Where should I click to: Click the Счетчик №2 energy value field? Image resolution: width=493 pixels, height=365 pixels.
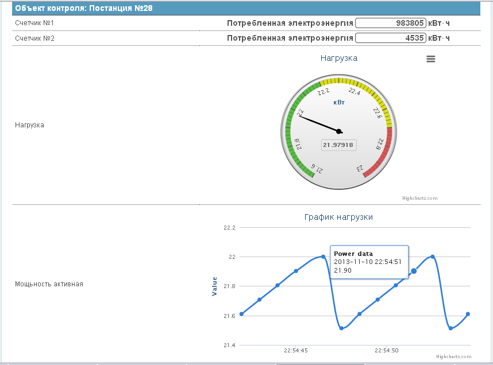click(x=391, y=38)
